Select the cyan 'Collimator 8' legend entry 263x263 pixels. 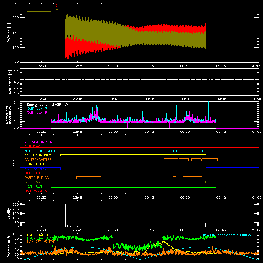tap(37, 108)
